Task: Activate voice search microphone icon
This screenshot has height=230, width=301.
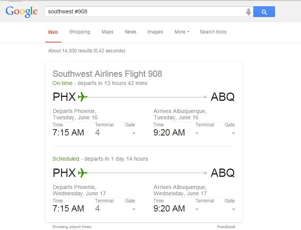Action: click(248, 12)
